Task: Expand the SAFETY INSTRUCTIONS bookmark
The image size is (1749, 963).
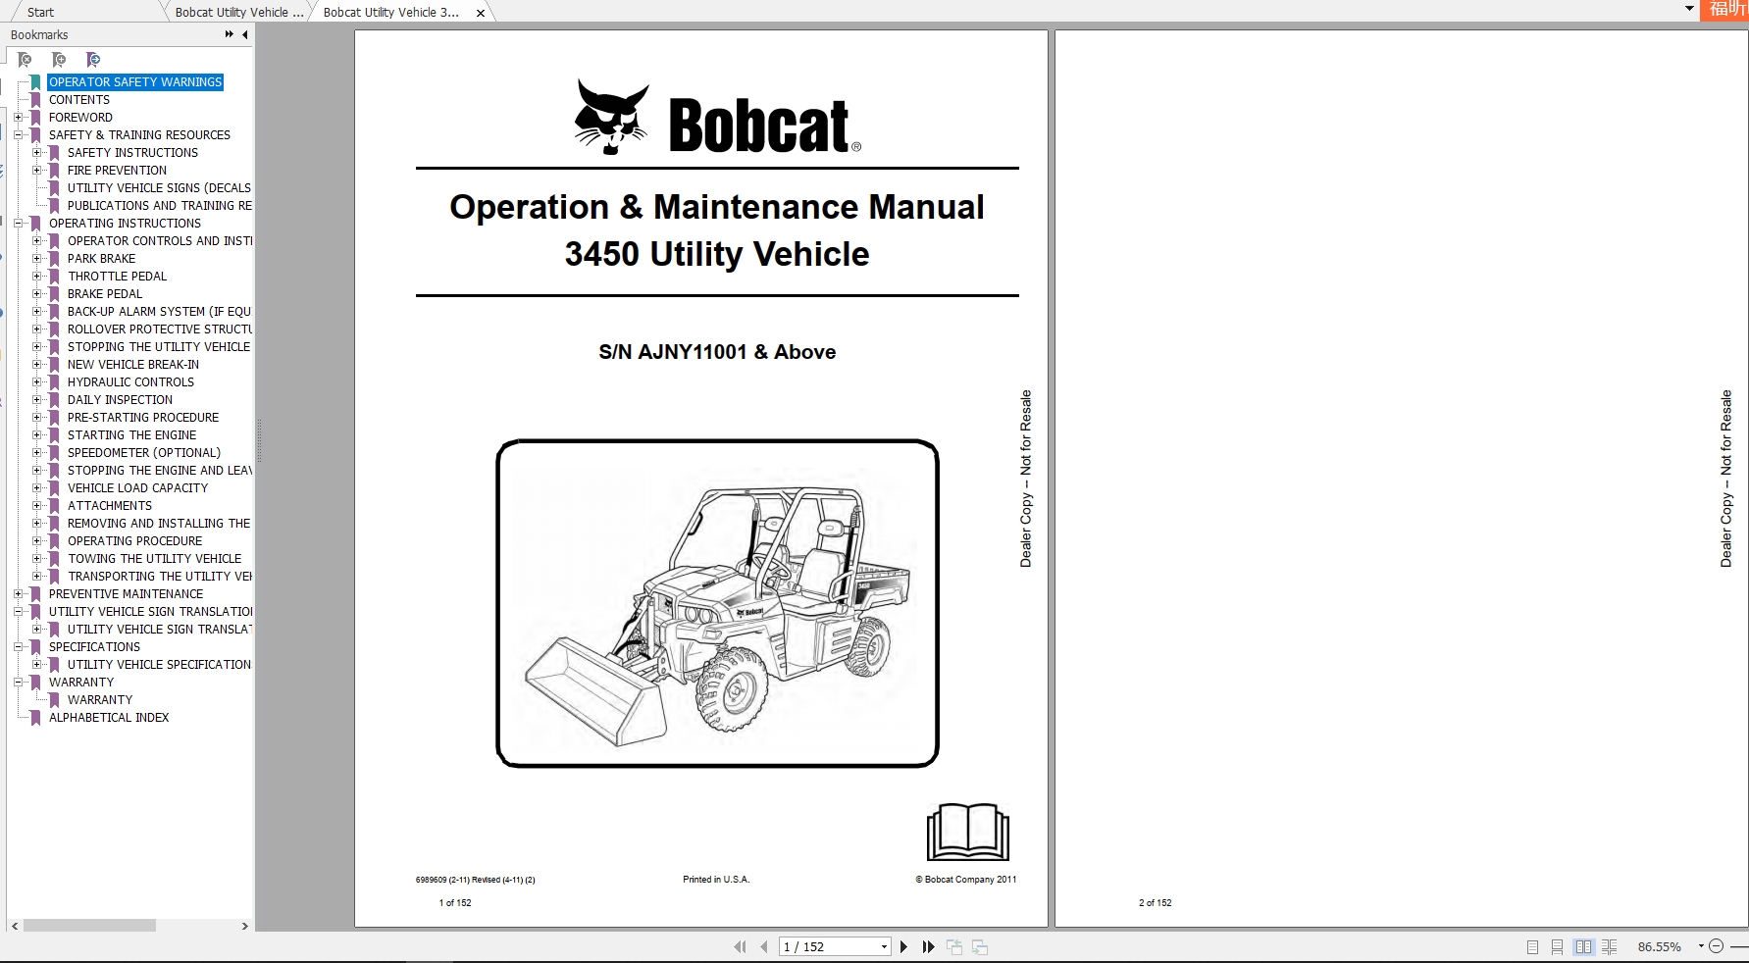Action: click(36, 153)
